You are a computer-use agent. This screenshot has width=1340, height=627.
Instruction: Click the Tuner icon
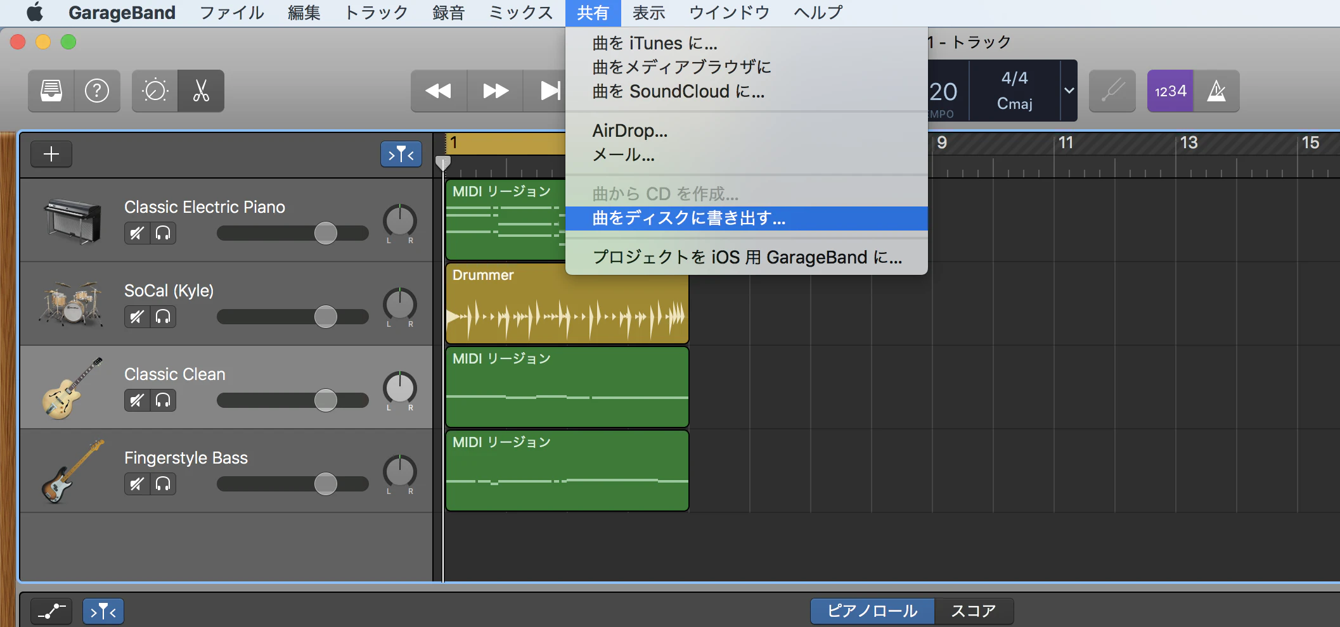pyautogui.click(x=1112, y=91)
